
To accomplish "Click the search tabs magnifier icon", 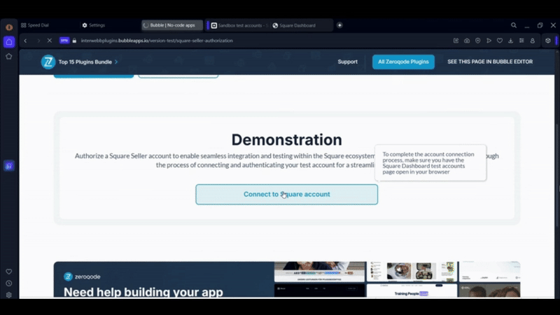I will pos(514,25).
